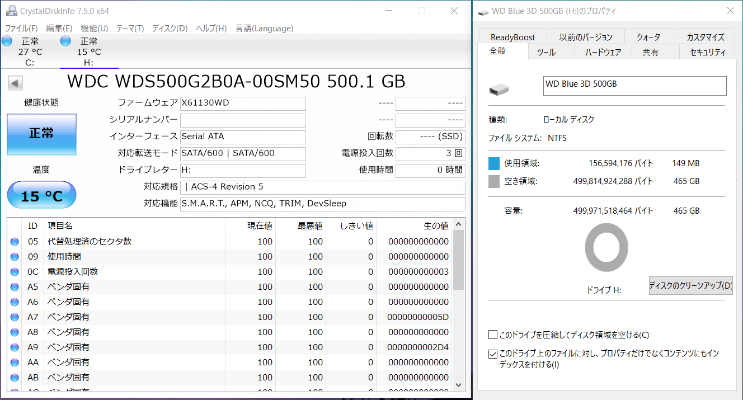Image resolution: width=743 pixels, height=400 pixels.
Task: Switch to the カスタマイズ tab
Action: point(706,37)
